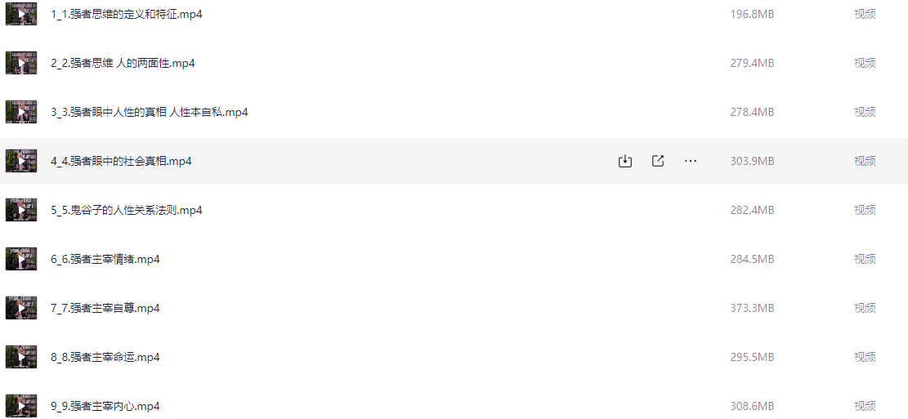Open file name 5_5.鬼谷子的人性关系法则.mp4
The height and width of the screenshot is (419, 908).
coord(127,210)
